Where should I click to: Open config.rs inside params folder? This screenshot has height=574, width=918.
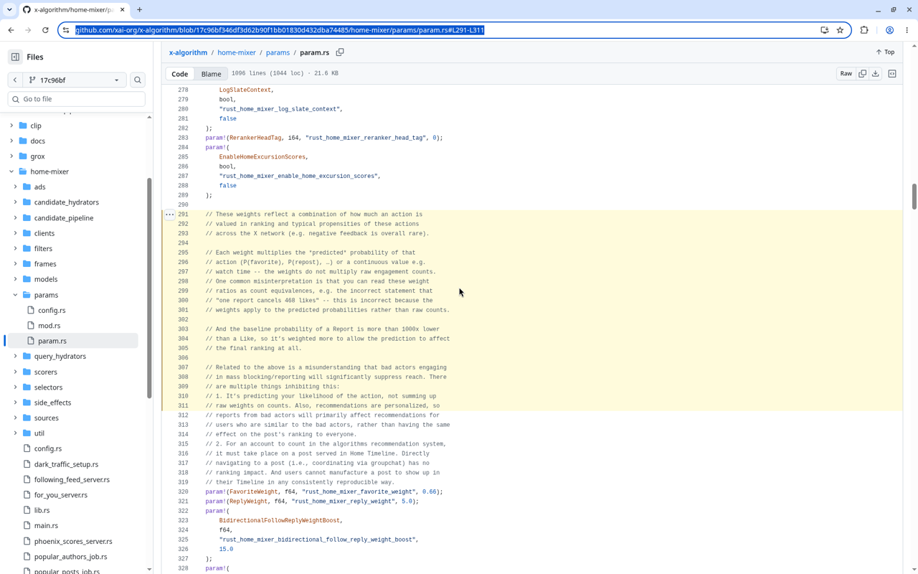(52, 311)
